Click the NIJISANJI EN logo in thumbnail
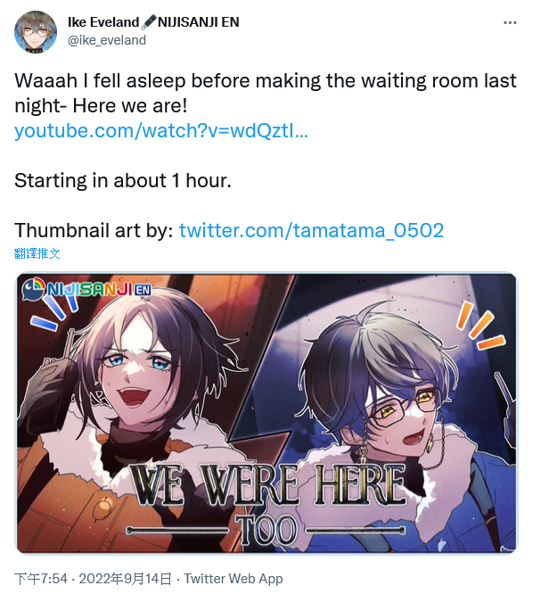 (x=86, y=289)
